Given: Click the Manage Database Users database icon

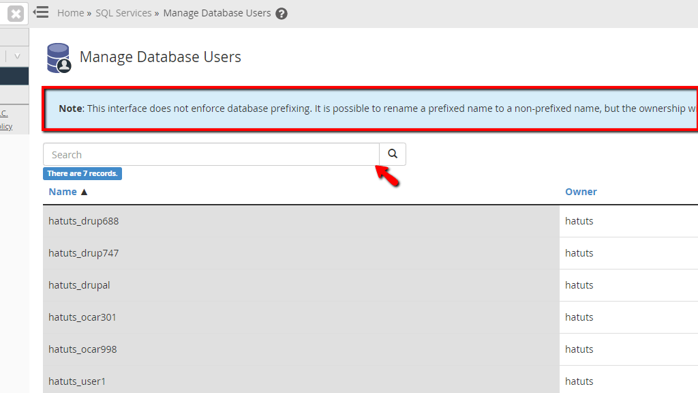Looking at the screenshot, I should (59, 58).
